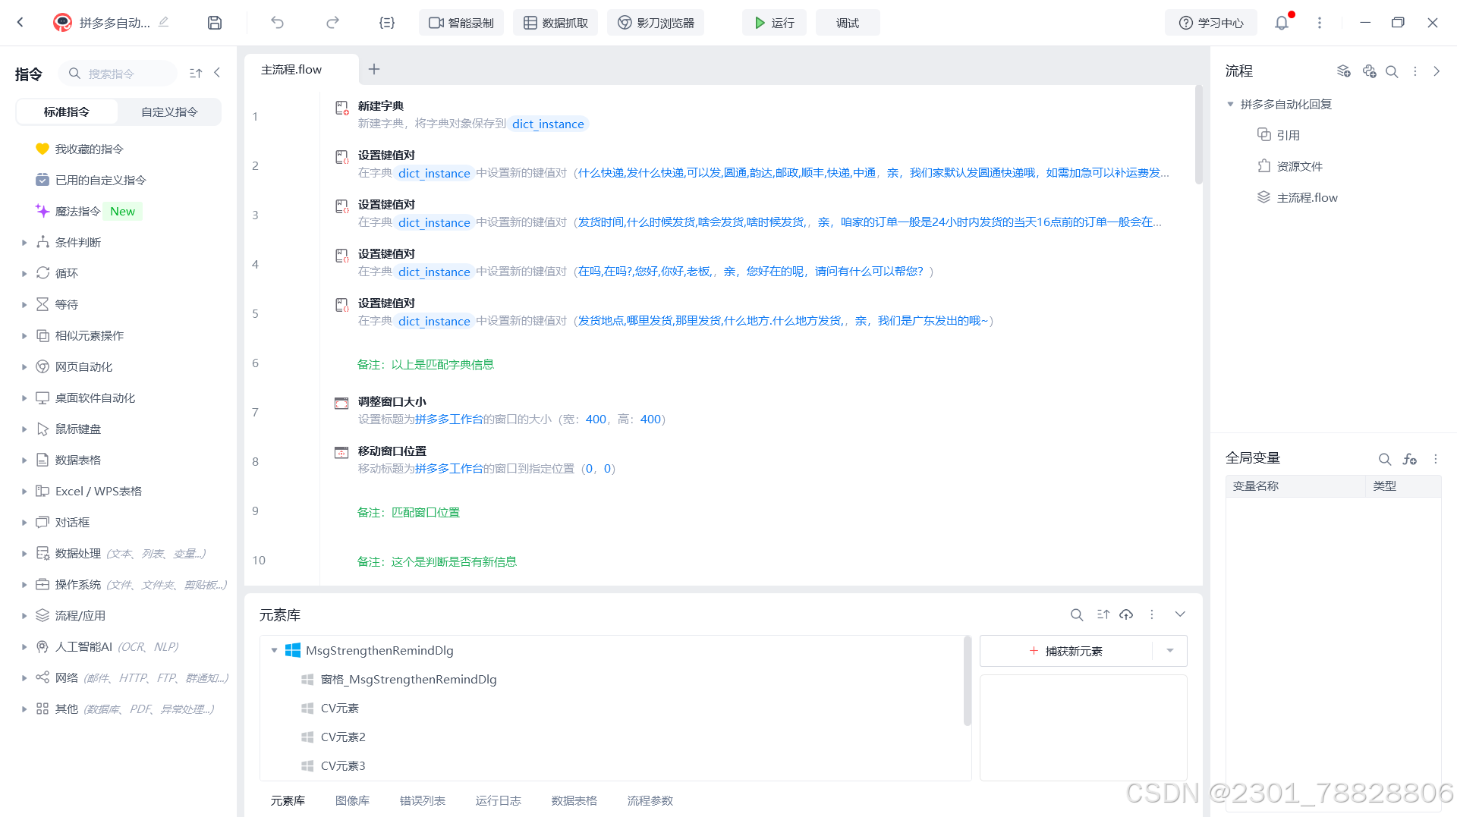
Task: Click the cloud upload icon in element library
Action: (x=1126, y=614)
